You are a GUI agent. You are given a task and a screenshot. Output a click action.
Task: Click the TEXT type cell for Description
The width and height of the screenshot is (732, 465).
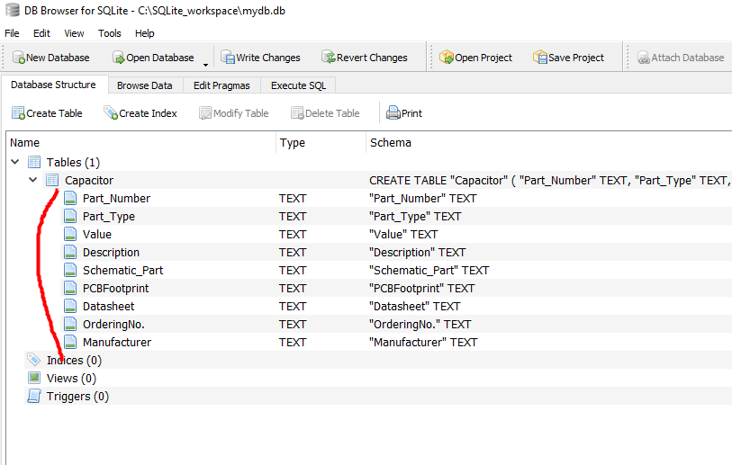click(293, 253)
